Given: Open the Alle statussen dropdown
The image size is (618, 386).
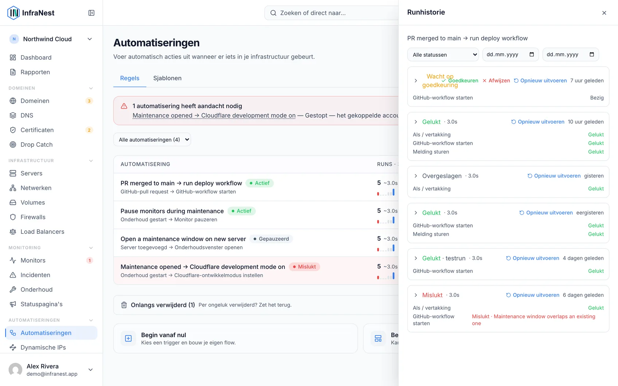Looking at the screenshot, I should [x=443, y=55].
